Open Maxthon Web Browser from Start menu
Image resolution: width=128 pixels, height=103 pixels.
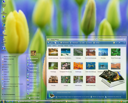click(x=9, y=57)
